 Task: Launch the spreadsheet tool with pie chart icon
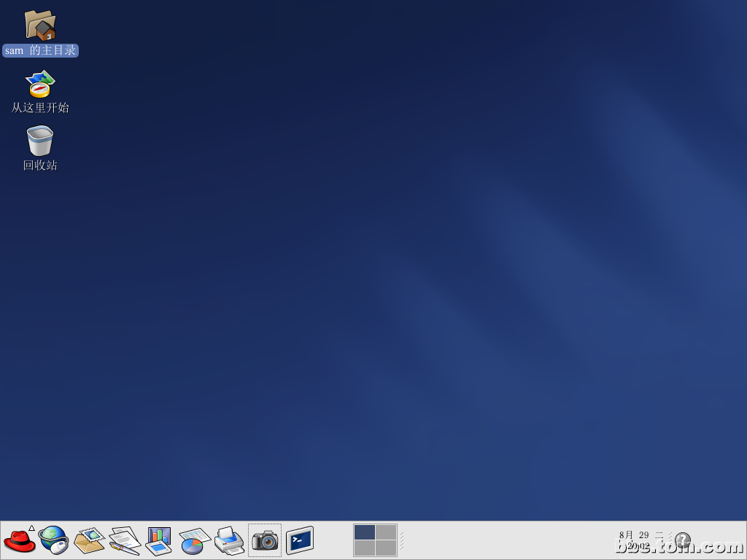click(x=195, y=540)
